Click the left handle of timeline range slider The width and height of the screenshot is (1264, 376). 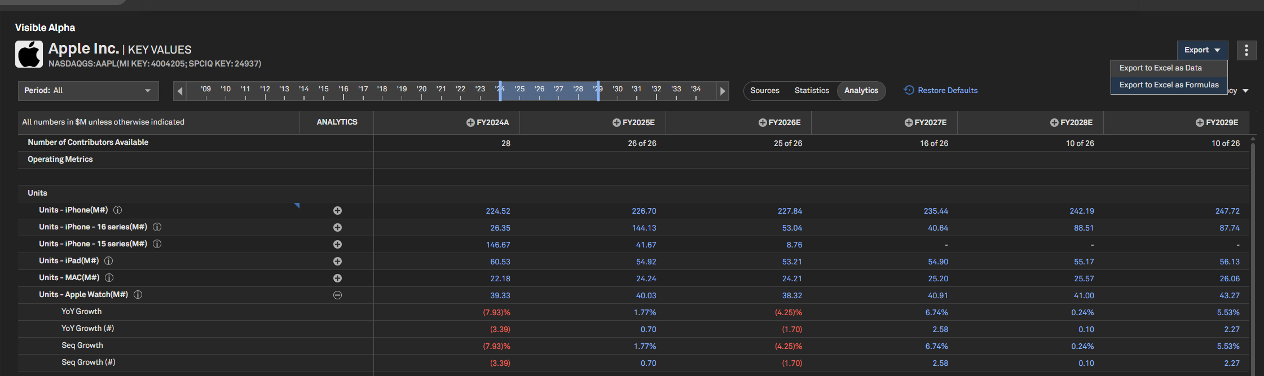pos(500,91)
